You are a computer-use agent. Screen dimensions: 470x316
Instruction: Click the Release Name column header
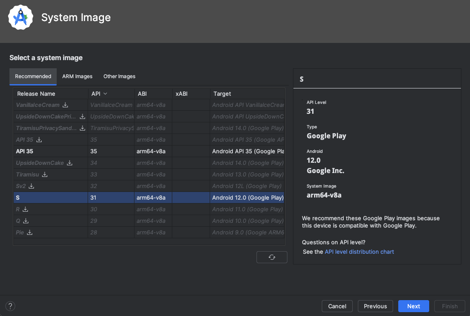click(51, 94)
